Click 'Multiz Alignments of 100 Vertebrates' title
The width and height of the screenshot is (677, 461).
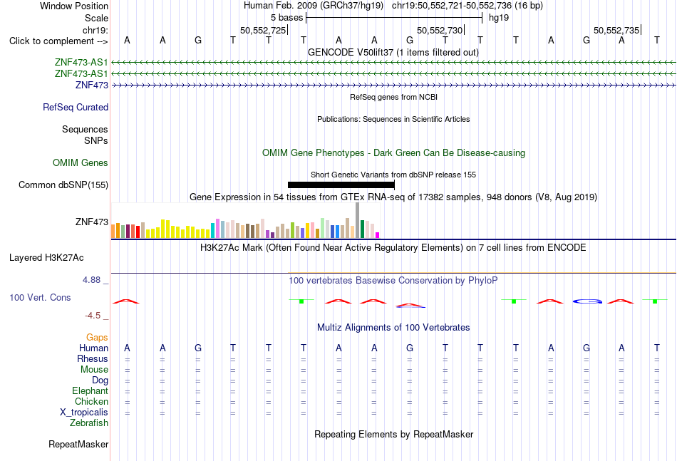(393, 327)
